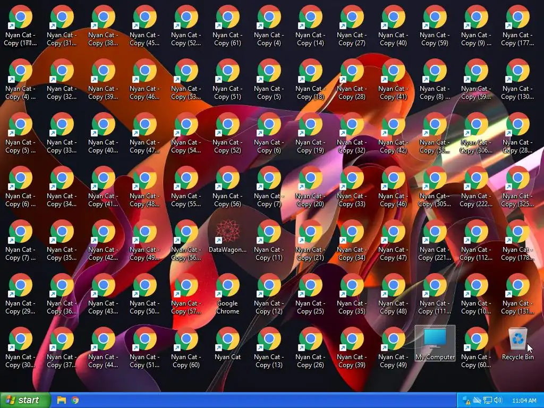The width and height of the screenshot is (544, 408).
Task: Select the Nyan Cat - Copy (19) shortcut
Action: (x=310, y=133)
